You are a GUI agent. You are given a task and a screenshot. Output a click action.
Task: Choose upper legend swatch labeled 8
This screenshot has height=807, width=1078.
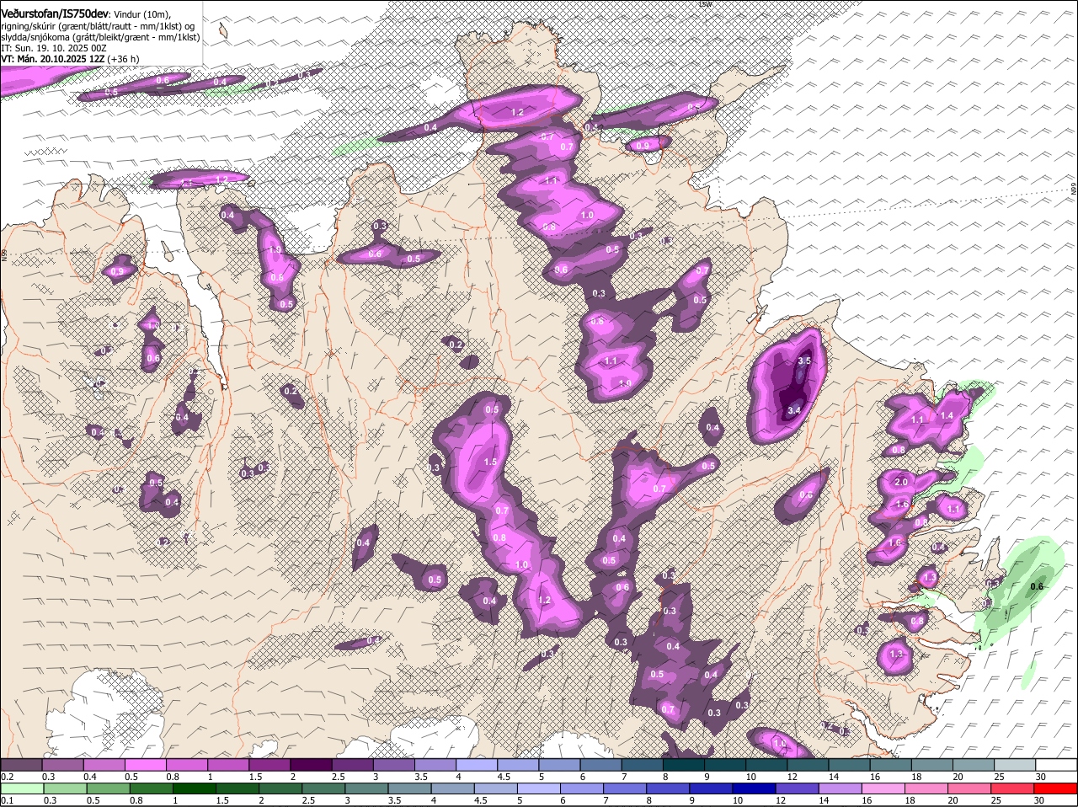(684, 764)
